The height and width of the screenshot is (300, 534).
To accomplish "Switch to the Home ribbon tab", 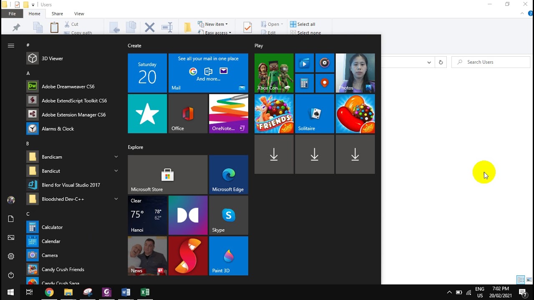I will coord(35,14).
